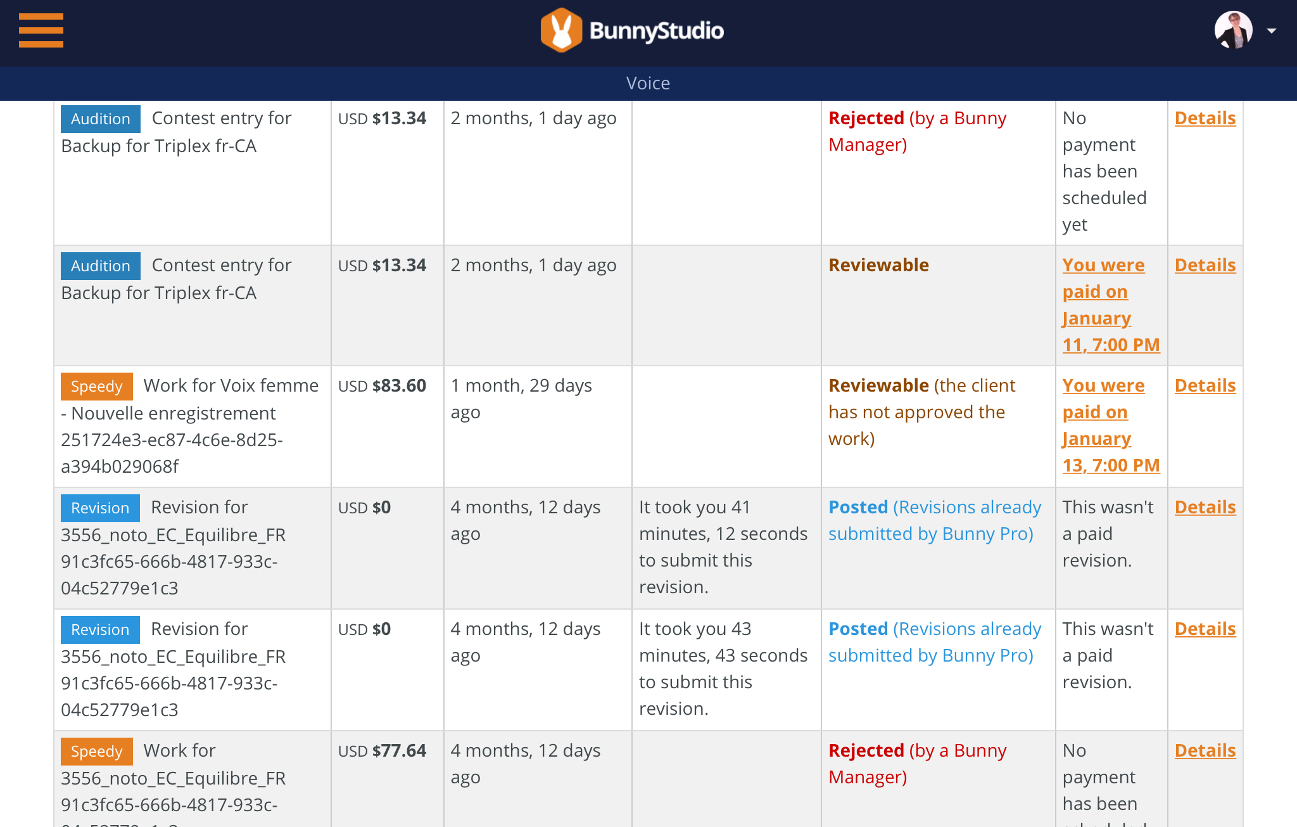Click BunnyStudio wordmark text
This screenshot has width=1297, height=827.
[x=656, y=31]
